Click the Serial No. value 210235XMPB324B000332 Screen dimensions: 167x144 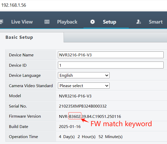tap(83, 106)
